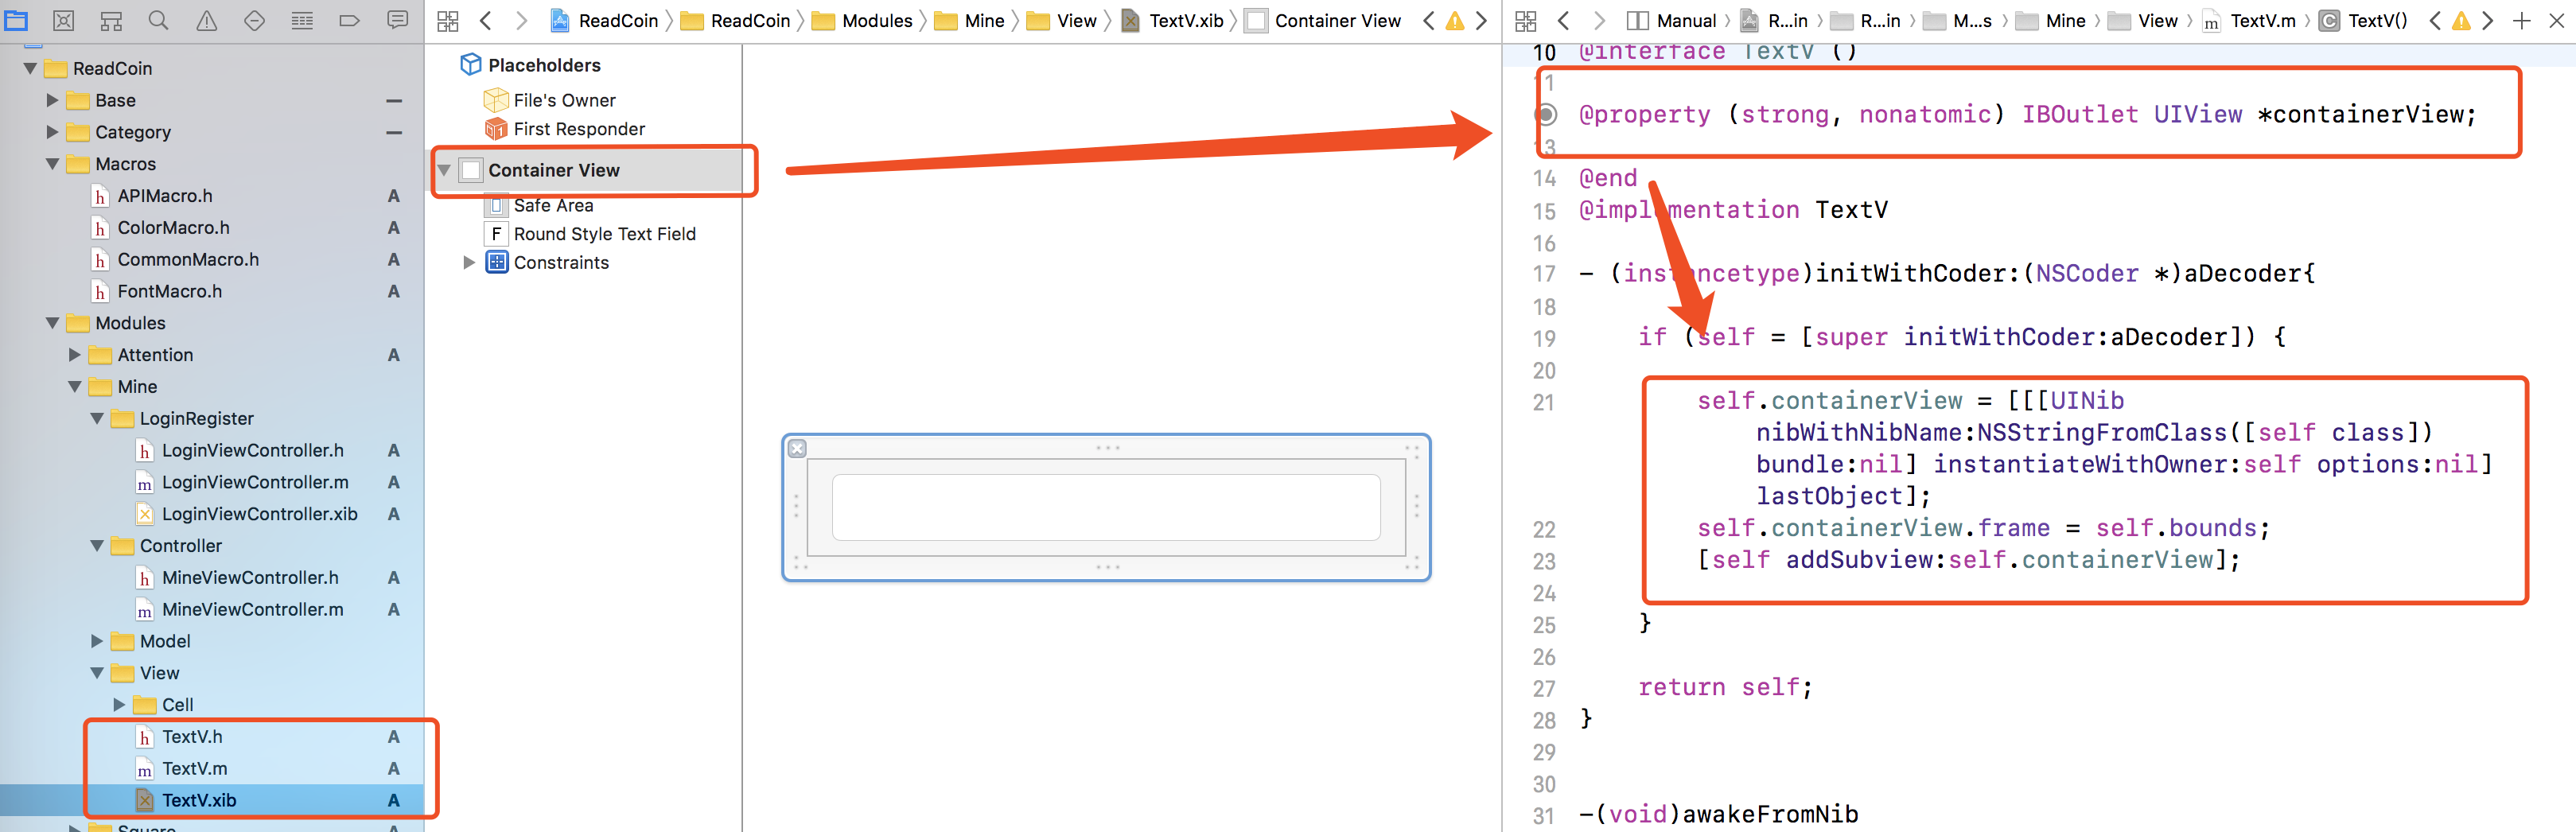Open MineViewController.m file
The width and height of the screenshot is (2576, 832).
(252, 610)
